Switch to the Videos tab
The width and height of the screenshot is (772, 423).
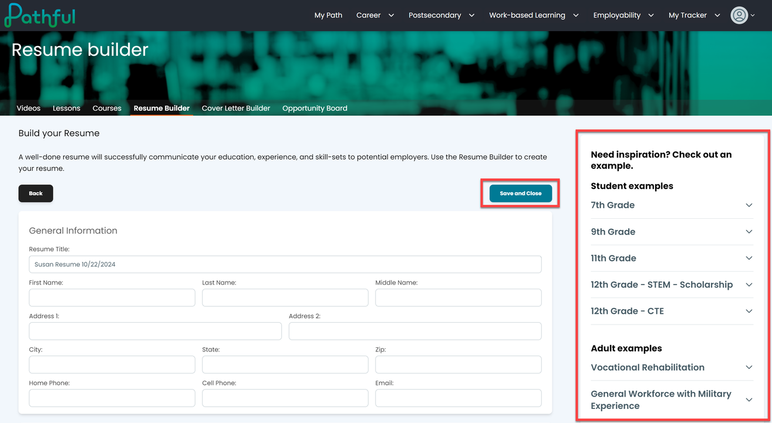pos(29,108)
